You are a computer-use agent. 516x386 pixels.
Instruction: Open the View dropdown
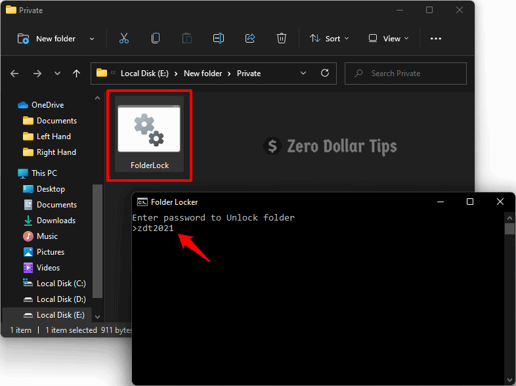click(x=389, y=39)
